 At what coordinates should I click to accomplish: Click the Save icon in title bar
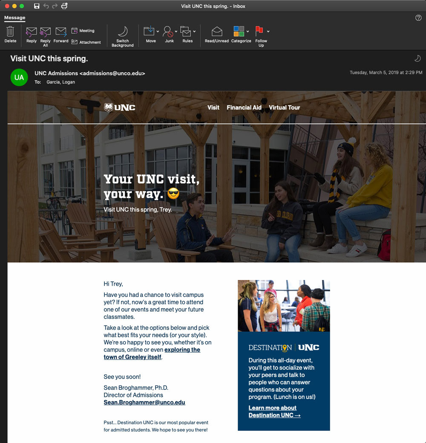coord(37,6)
